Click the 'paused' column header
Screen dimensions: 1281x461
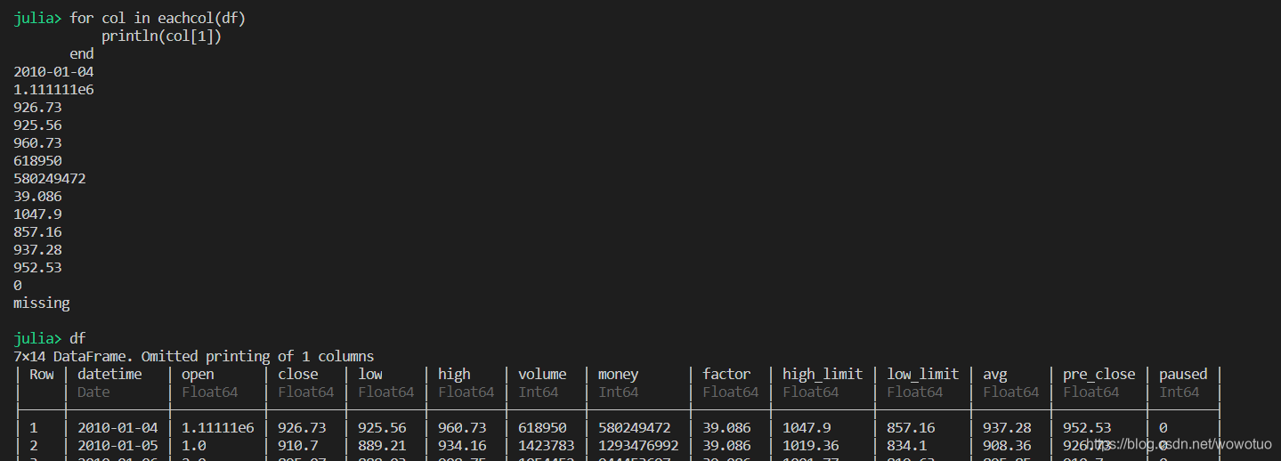click(1183, 375)
